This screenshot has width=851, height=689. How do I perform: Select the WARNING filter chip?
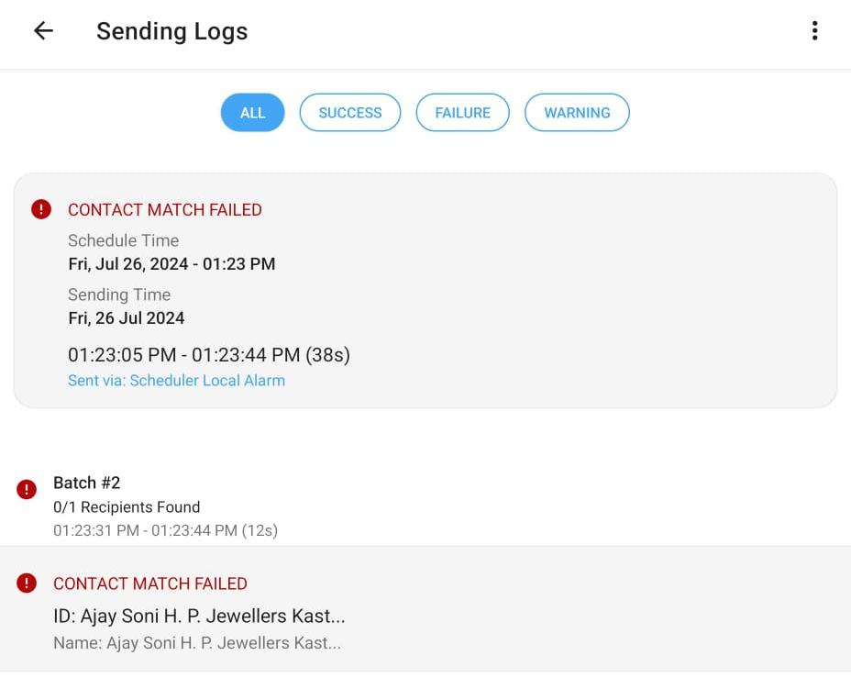577,112
